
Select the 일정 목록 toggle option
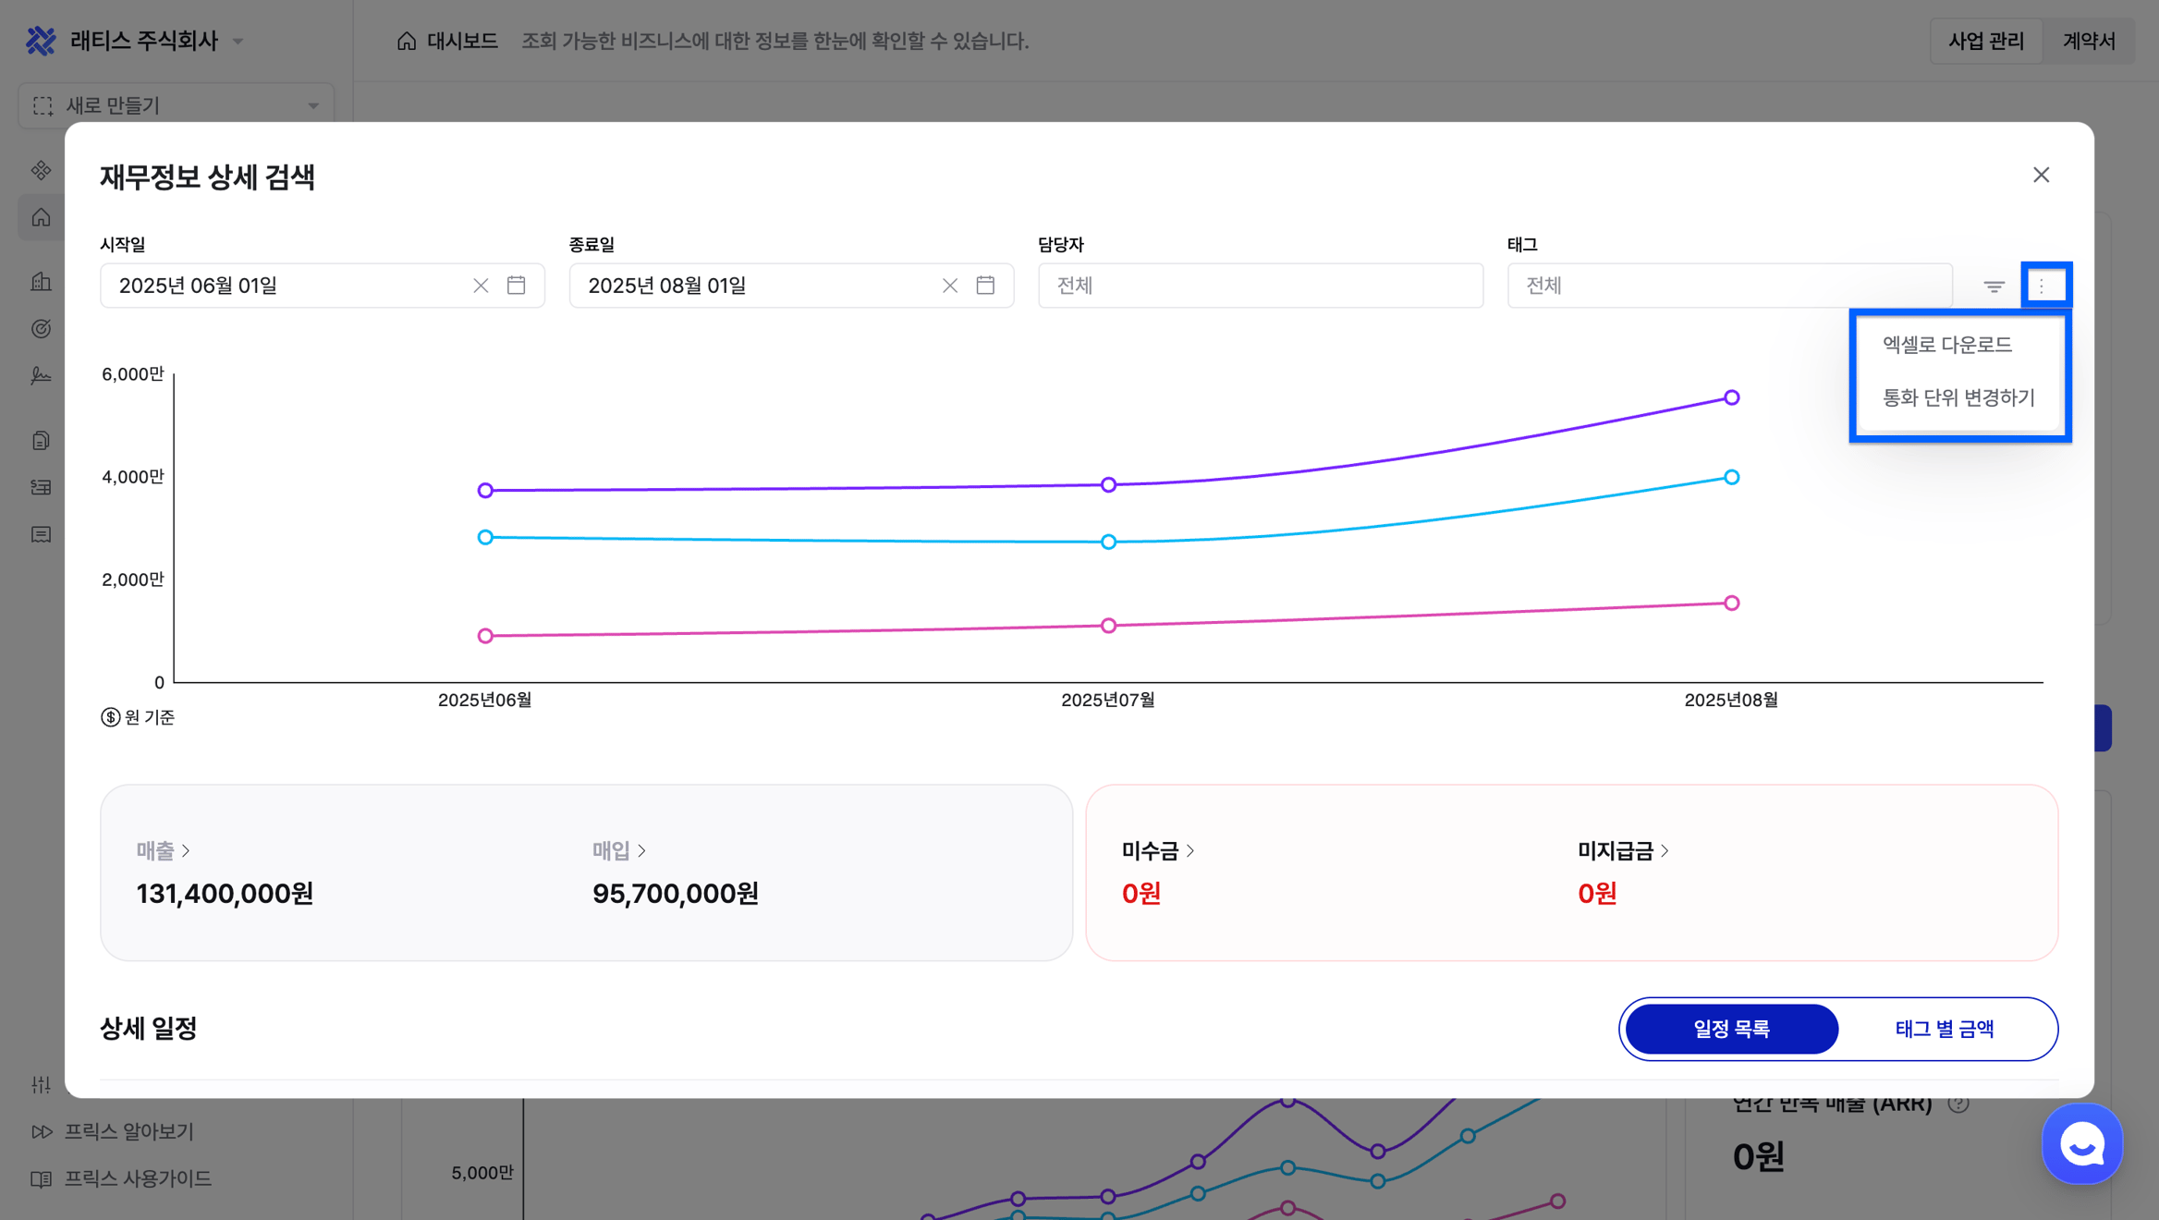pos(1731,1029)
